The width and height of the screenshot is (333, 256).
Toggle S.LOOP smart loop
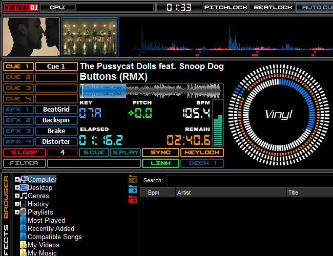(x=25, y=153)
